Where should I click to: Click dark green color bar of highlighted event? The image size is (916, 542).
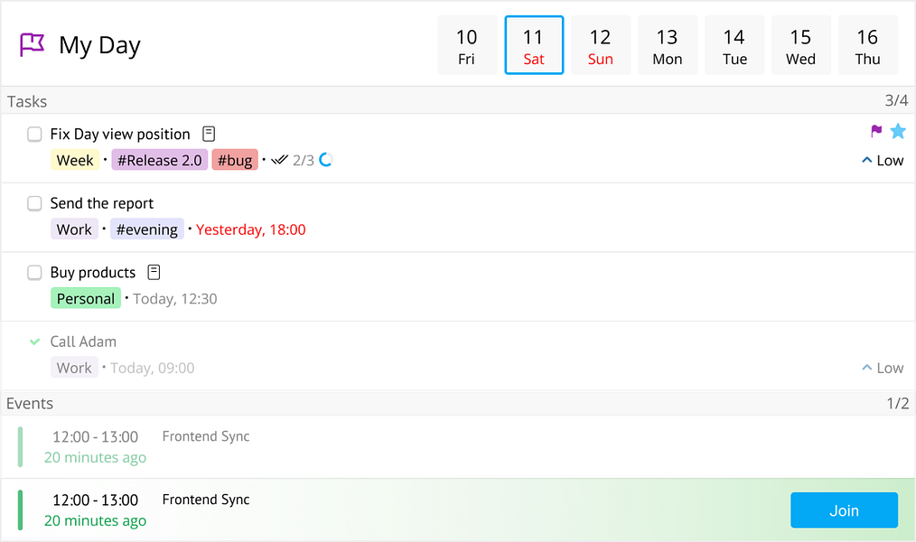pyautogui.click(x=21, y=509)
